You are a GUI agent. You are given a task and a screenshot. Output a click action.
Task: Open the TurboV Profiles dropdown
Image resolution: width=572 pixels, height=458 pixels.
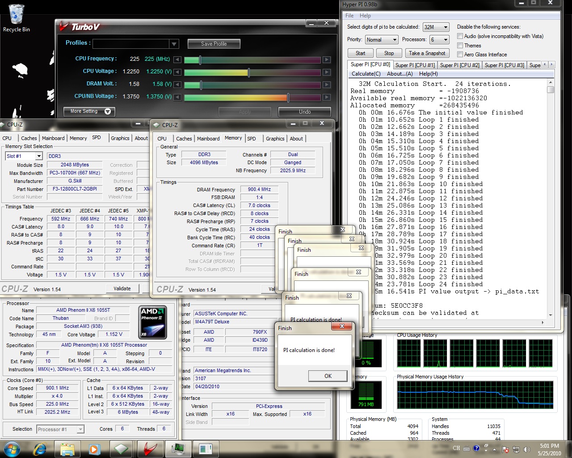pyautogui.click(x=174, y=44)
